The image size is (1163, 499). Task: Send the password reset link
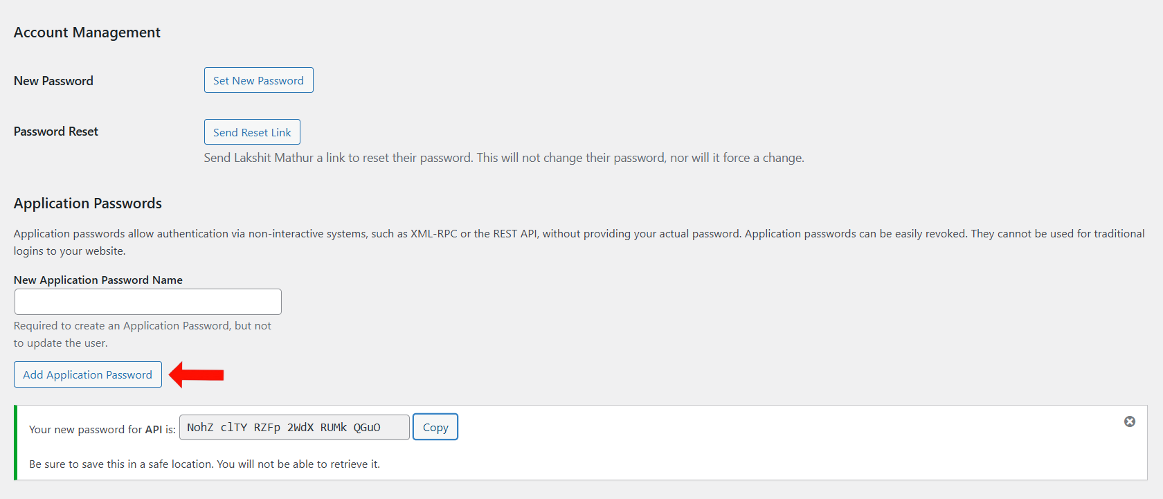pos(252,132)
